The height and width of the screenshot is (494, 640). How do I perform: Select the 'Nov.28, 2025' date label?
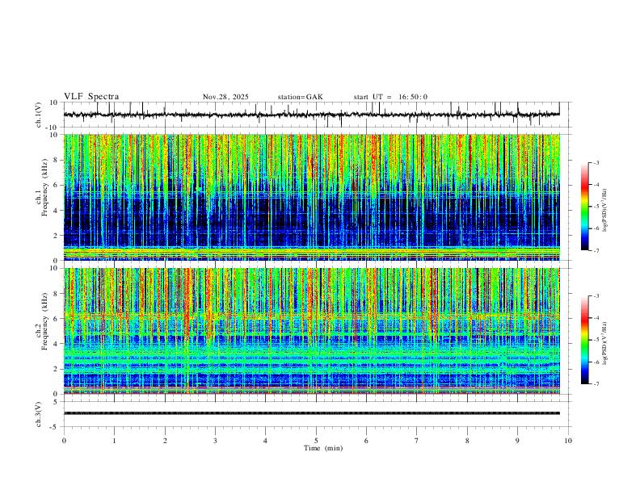[225, 97]
